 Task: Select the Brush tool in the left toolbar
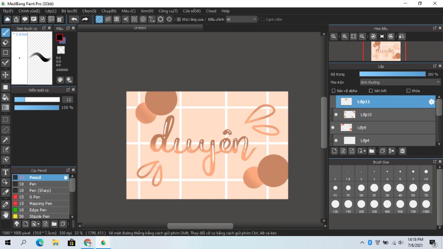[5, 32]
